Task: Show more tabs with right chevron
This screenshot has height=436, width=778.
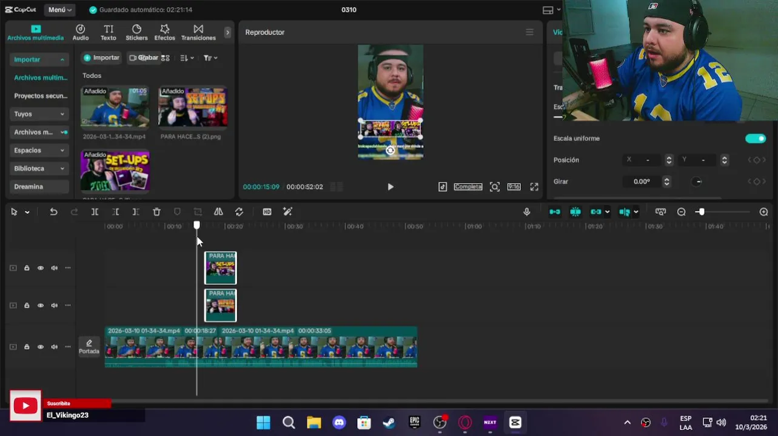Action: point(227,33)
